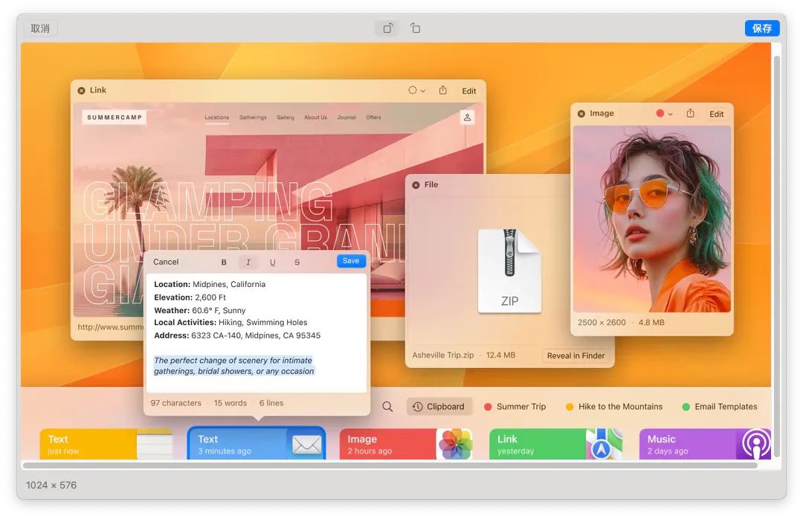Click into the text editor content area
Image resolution: width=803 pixels, height=519 pixels.
point(257,333)
